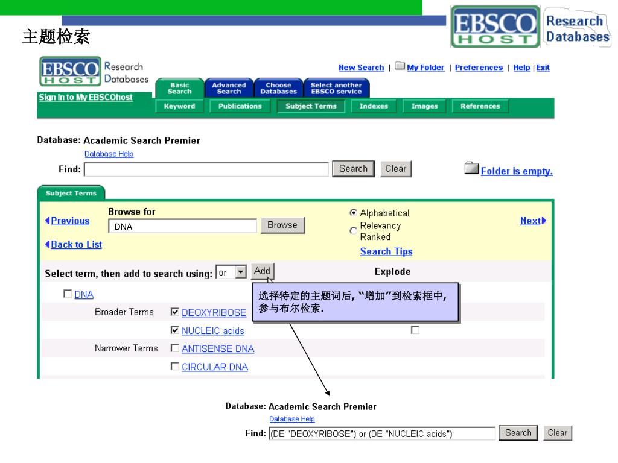Open the DEOXYRIBOSE term link

pyautogui.click(x=214, y=313)
